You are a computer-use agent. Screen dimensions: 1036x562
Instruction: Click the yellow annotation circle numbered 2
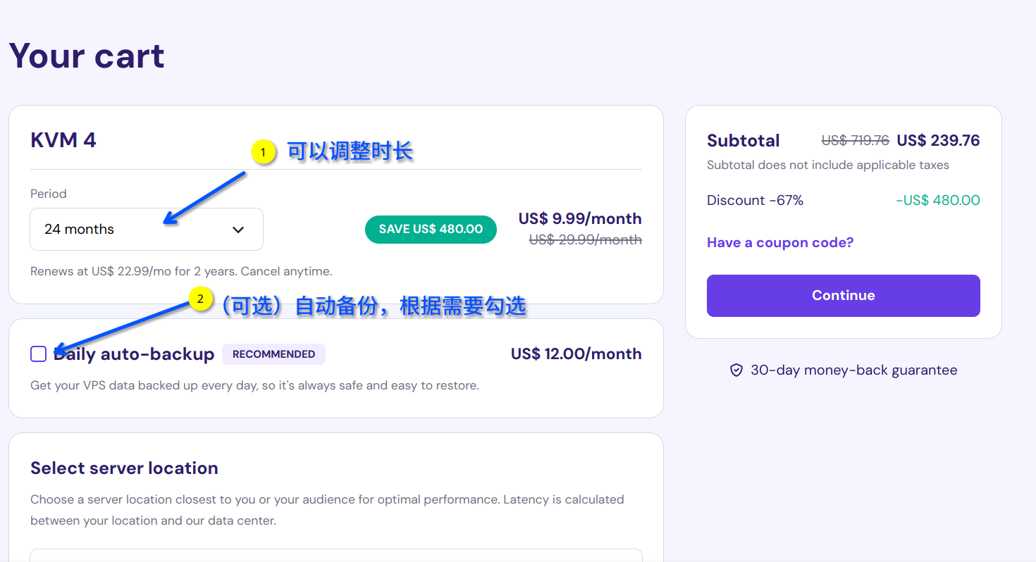(x=200, y=300)
